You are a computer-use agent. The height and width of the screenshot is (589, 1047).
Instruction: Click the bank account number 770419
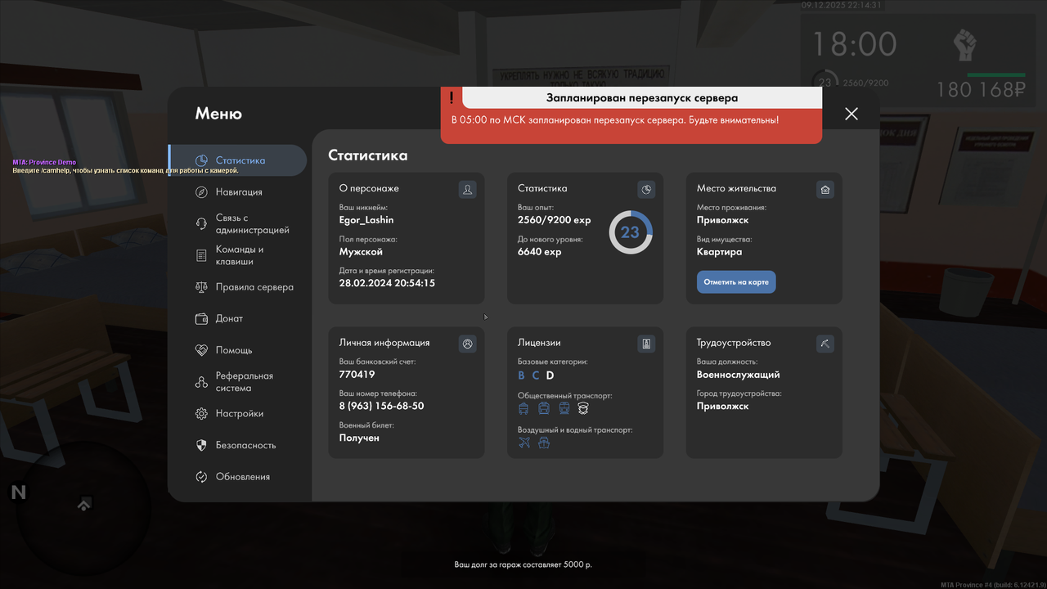357,375
